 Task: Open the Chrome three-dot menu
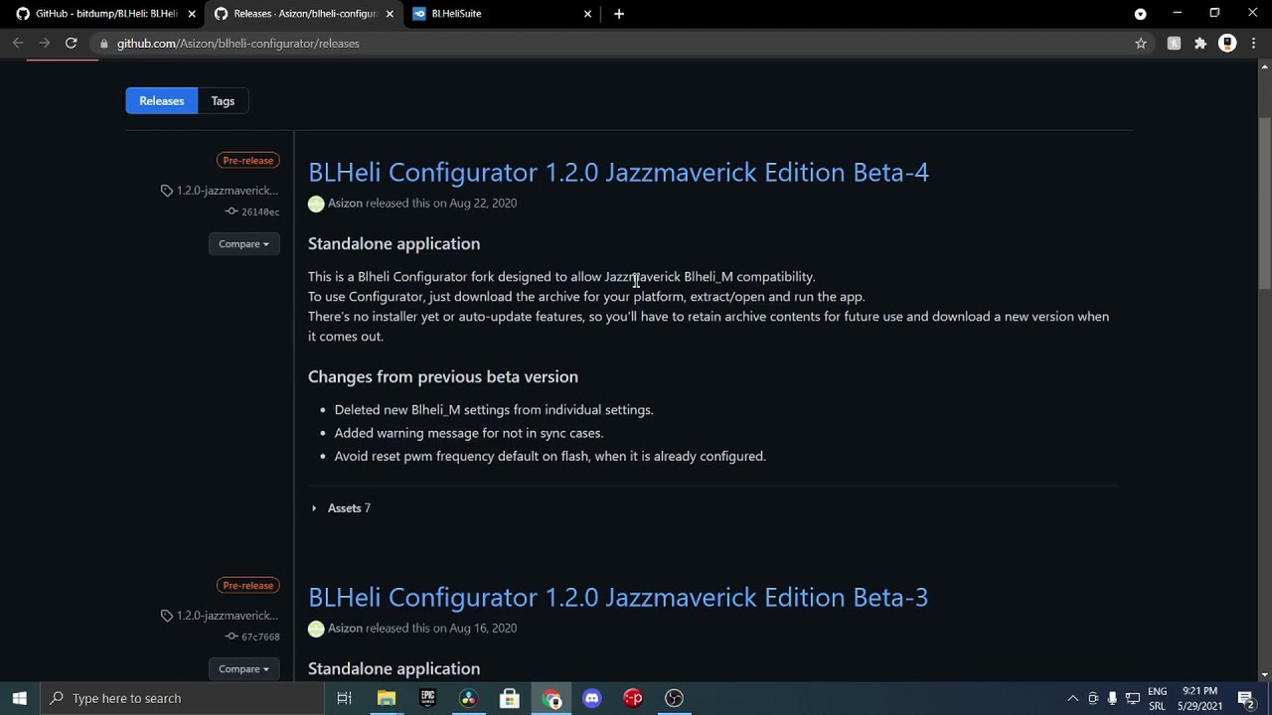pyautogui.click(x=1254, y=43)
